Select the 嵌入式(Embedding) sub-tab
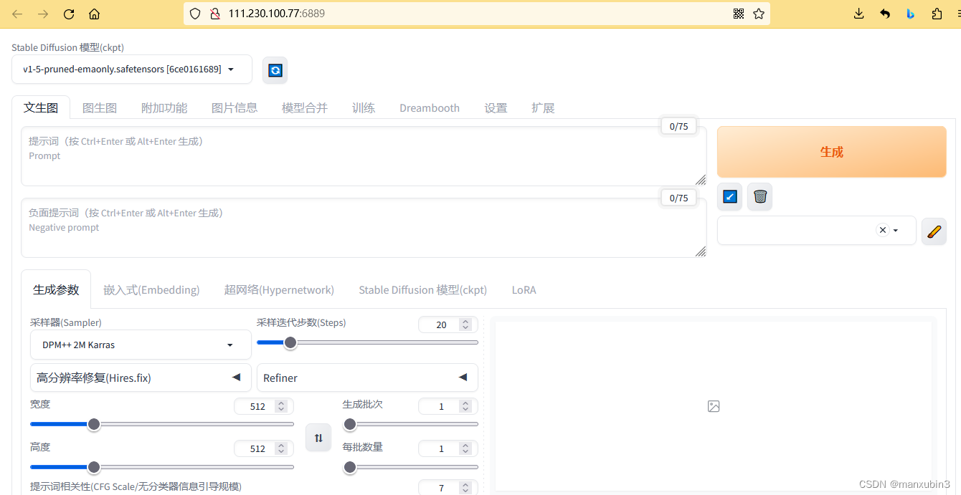The image size is (961, 495). (x=151, y=290)
